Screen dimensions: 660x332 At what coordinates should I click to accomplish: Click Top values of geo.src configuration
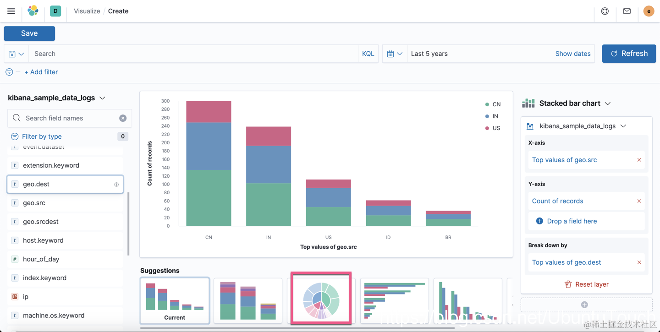coord(564,160)
